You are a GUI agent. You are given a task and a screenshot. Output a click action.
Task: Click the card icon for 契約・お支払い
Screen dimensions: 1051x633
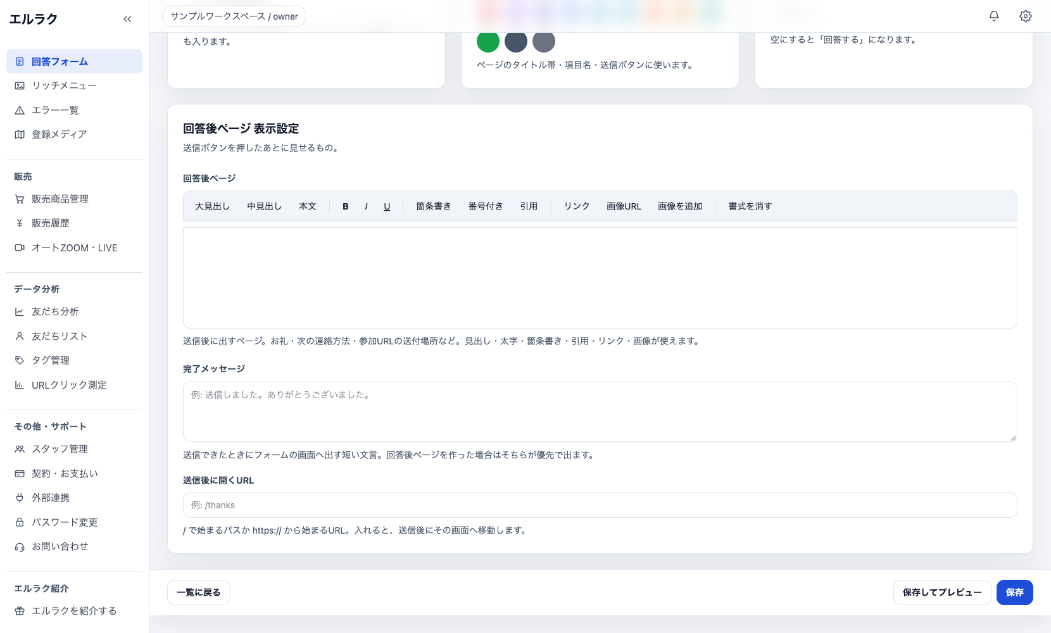pyautogui.click(x=20, y=473)
